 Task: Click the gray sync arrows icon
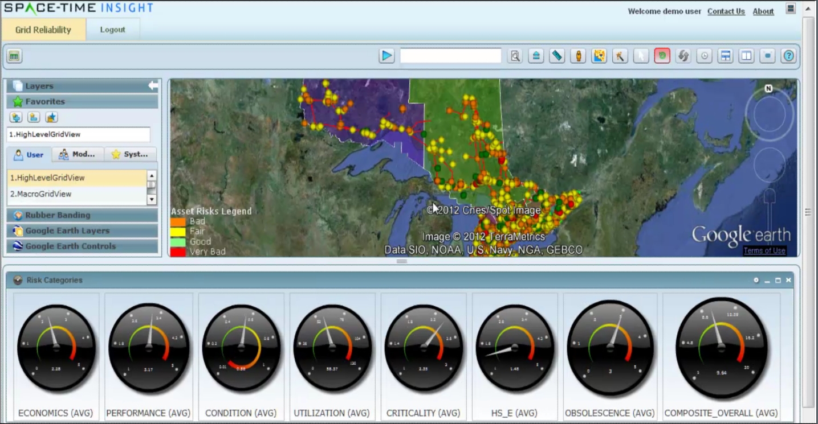(x=683, y=56)
